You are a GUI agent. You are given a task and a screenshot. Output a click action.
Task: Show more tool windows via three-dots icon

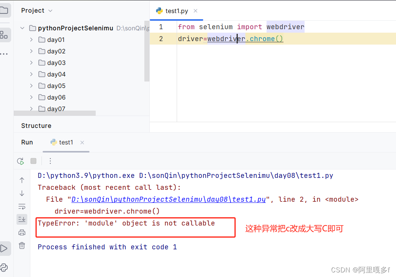click(x=4, y=54)
